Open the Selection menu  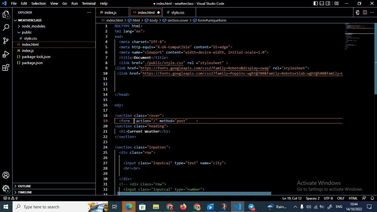[x=39, y=3]
